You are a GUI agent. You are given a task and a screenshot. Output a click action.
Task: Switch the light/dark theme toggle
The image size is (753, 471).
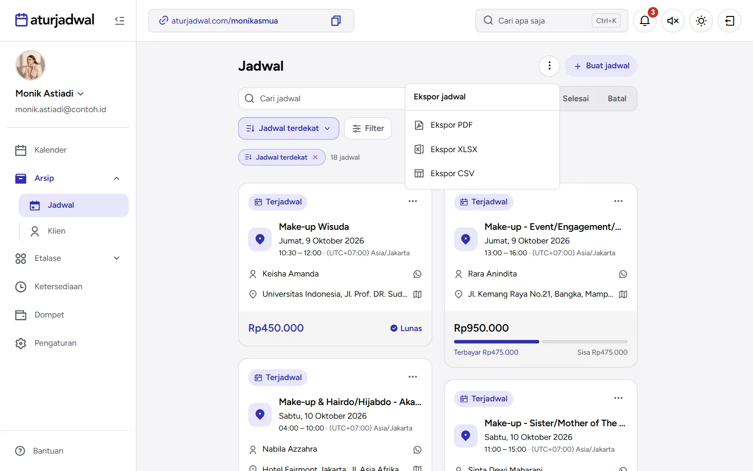701,21
